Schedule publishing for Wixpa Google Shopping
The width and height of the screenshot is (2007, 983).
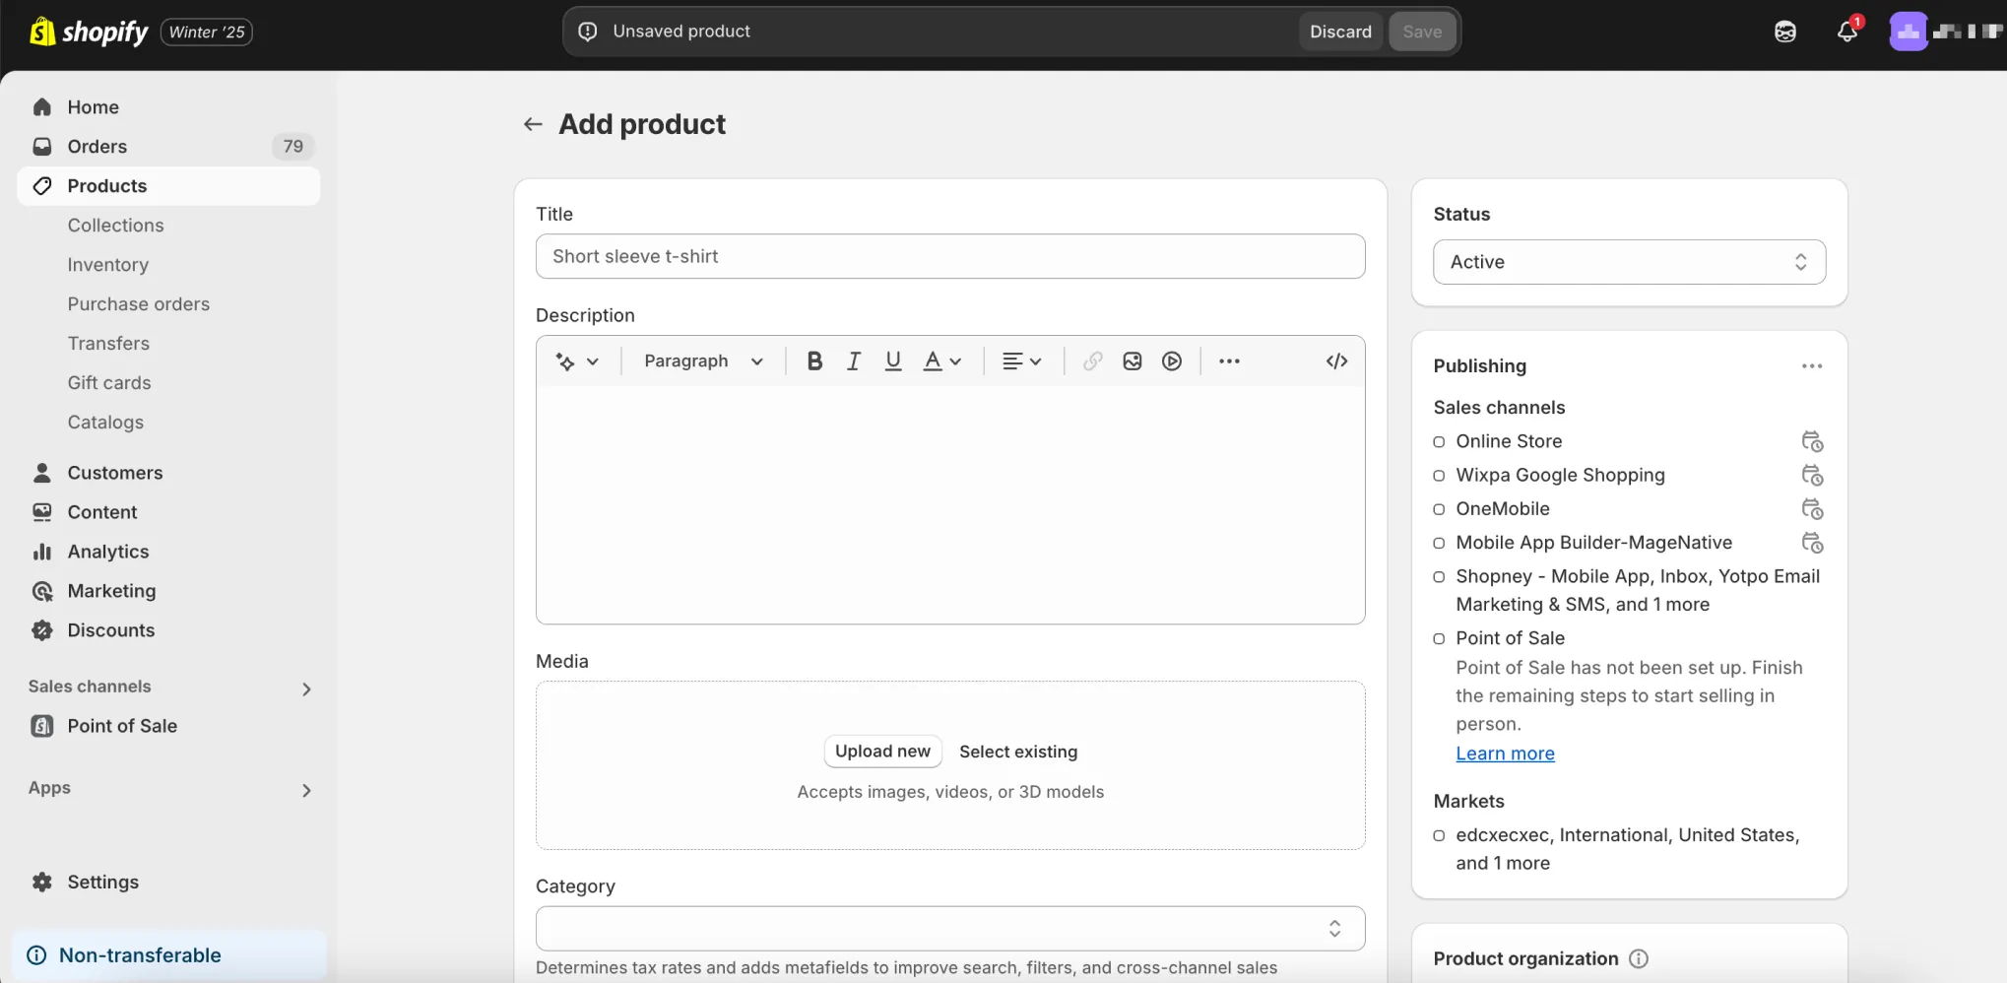coord(1812,476)
